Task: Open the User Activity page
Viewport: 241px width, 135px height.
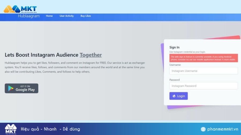Action: pos(67,16)
